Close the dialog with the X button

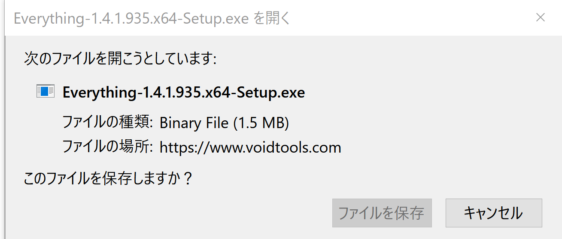coord(541,18)
